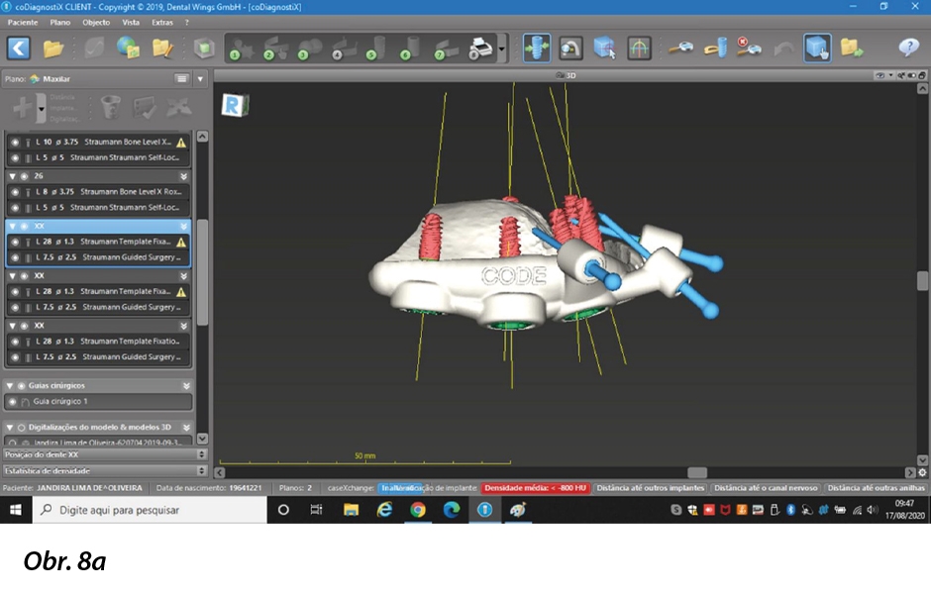Open the Vista menu

[x=131, y=23]
